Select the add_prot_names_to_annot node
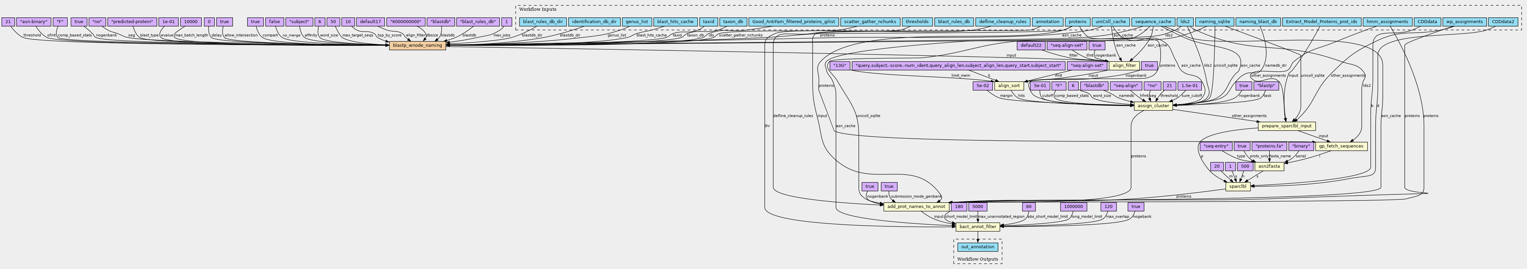 (915, 207)
